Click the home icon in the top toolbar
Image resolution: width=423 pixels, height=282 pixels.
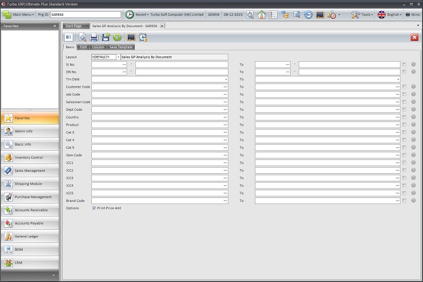pos(261,14)
